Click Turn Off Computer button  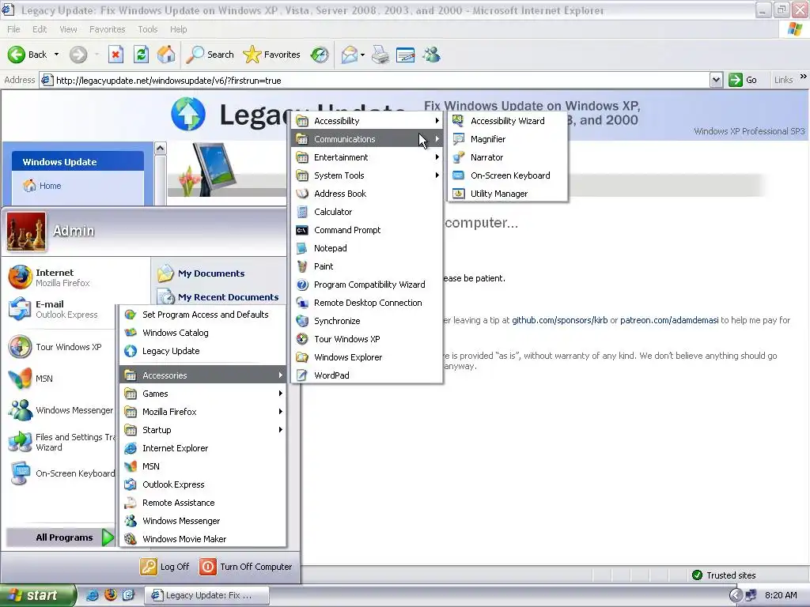[x=246, y=567]
